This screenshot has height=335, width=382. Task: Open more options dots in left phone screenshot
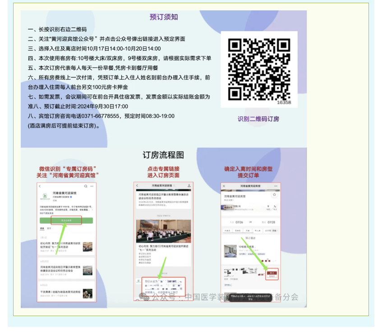tap(92, 186)
